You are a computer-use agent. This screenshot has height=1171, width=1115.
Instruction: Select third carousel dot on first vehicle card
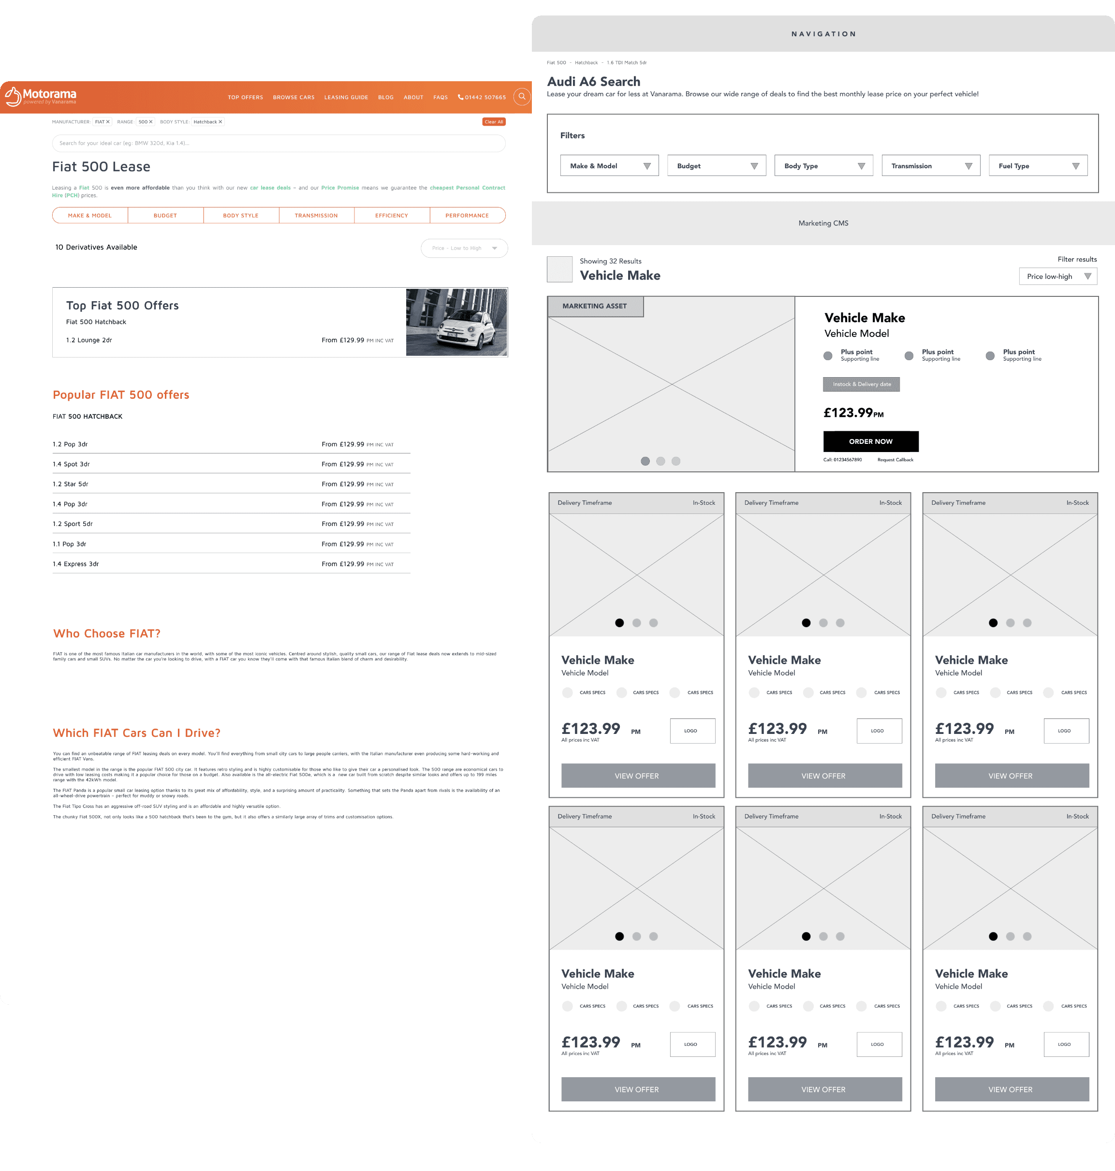653,623
